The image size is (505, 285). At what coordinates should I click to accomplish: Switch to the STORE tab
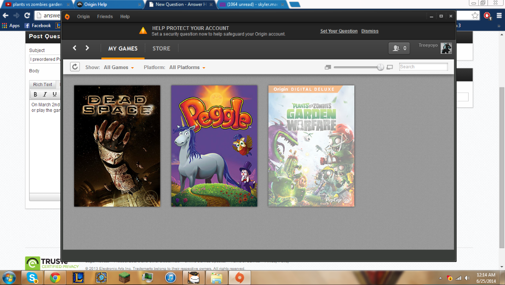click(x=161, y=48)
